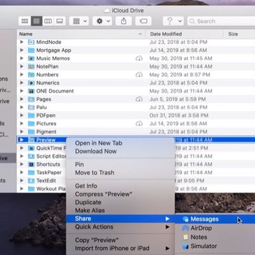Sort by the Size column header
This screenshot has width=255, height=255.
pos(239,34)
